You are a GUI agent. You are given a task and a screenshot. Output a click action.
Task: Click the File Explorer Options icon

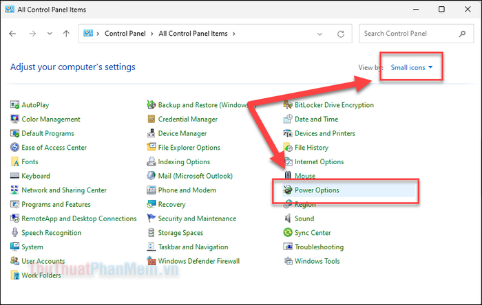click(x=151, y=148)
